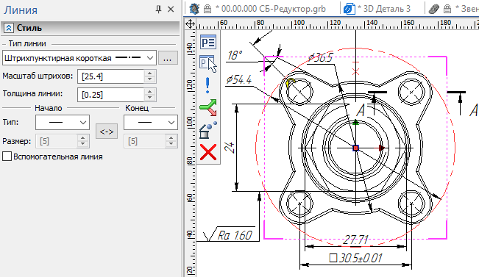The image size is (479, 277).
Task: Edit the Толщина линии field
Action: (110, 95)
